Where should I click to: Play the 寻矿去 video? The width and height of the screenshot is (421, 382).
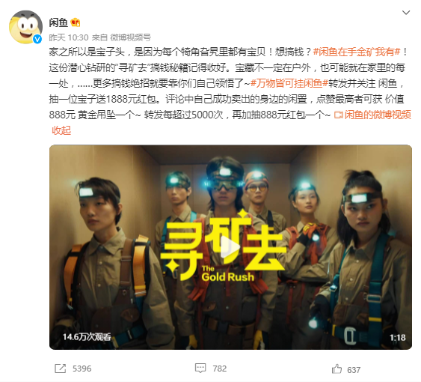coord(230,247)
